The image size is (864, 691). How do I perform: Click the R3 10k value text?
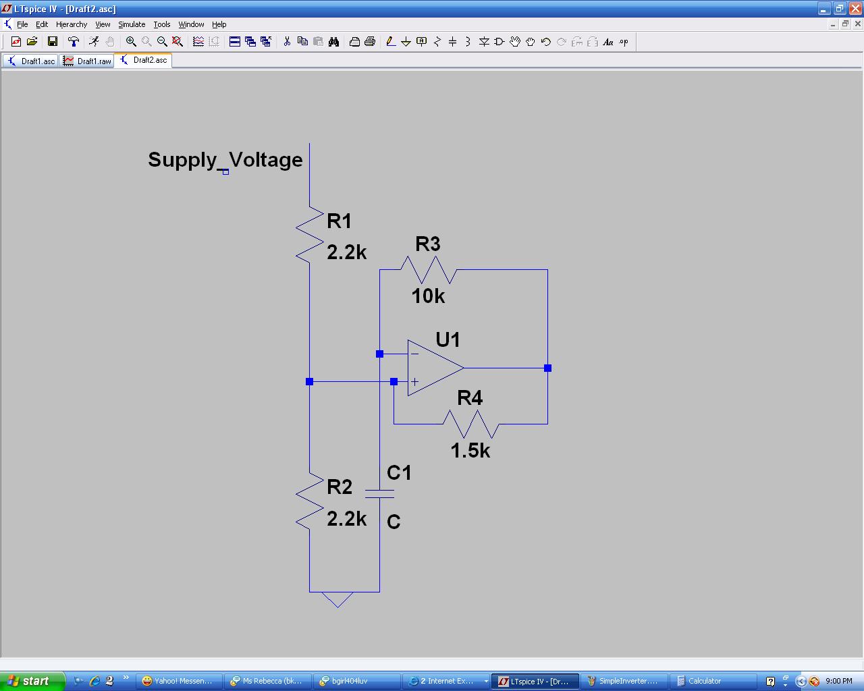point(429,296)
